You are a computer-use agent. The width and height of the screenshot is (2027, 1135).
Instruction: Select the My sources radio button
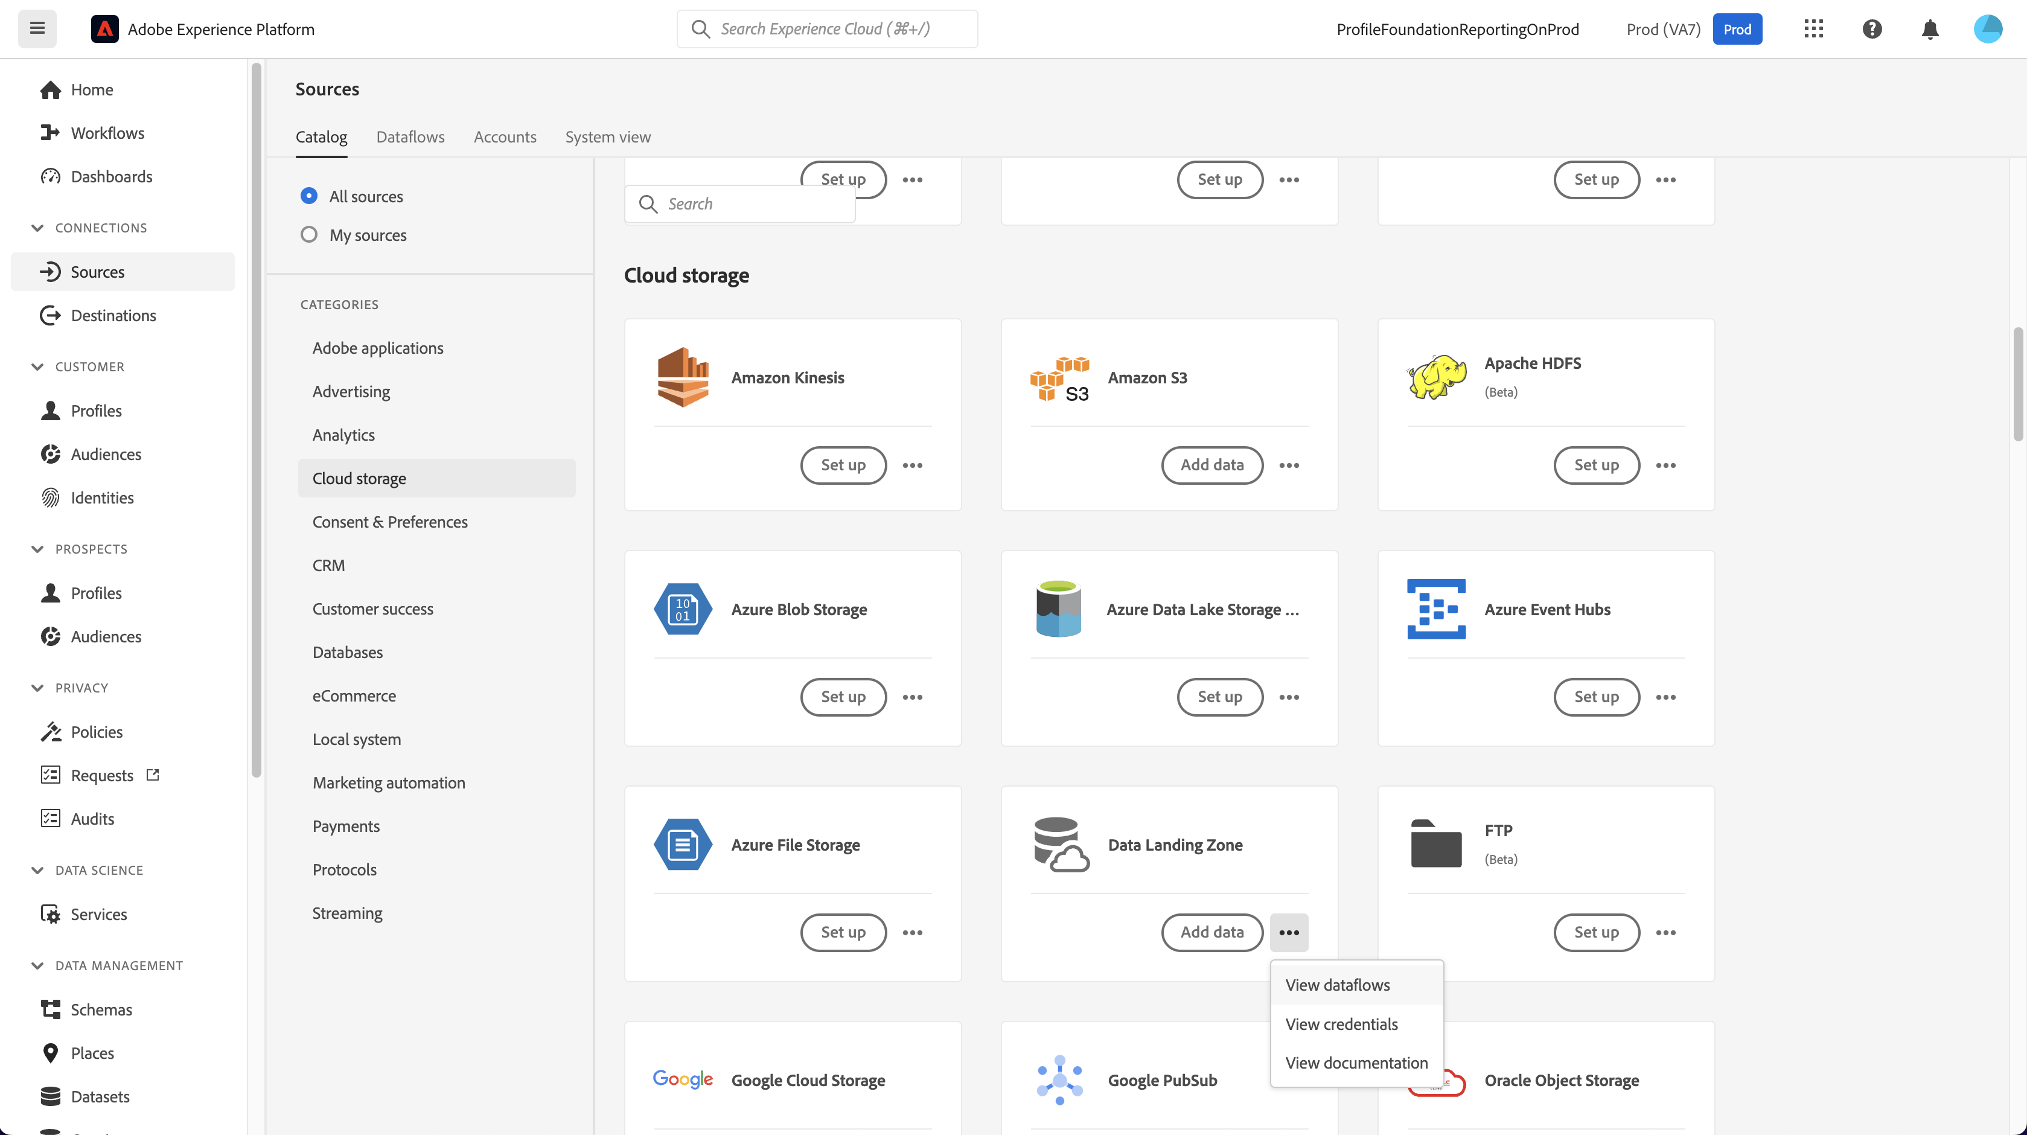(309, 235)
